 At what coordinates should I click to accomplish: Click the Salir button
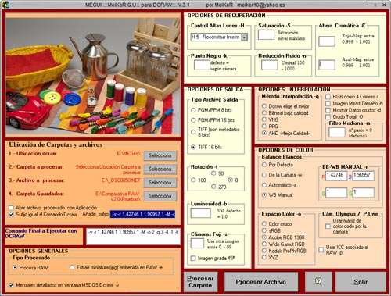tap(361, 282)
